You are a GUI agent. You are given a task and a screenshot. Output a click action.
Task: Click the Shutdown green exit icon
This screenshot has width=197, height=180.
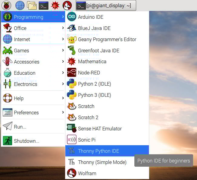pos(8,141)
